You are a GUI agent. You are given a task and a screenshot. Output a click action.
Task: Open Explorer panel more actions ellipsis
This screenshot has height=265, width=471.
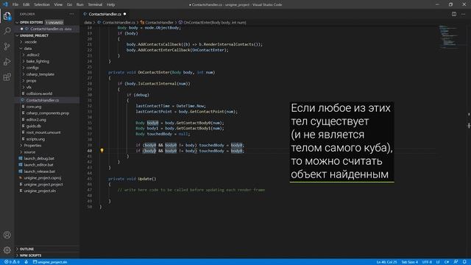tap(71, 14)
